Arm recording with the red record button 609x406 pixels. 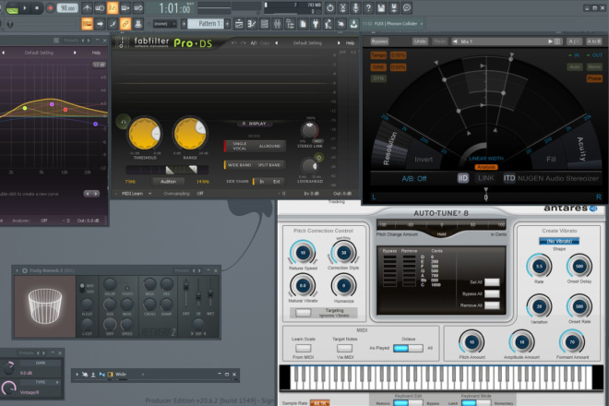click(50, 7)
